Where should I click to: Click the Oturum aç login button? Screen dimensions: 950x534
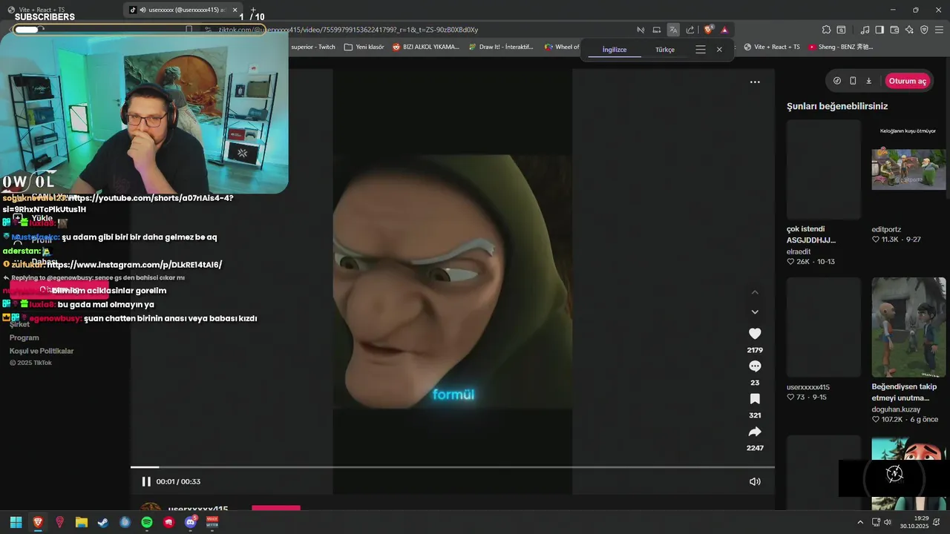click(908, 81)
